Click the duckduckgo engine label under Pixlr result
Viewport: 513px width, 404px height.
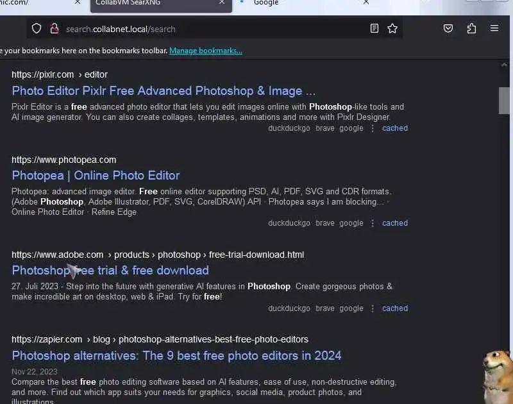click(289, 128)
